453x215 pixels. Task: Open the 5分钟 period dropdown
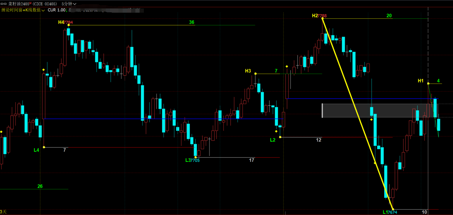pos(69,4)
